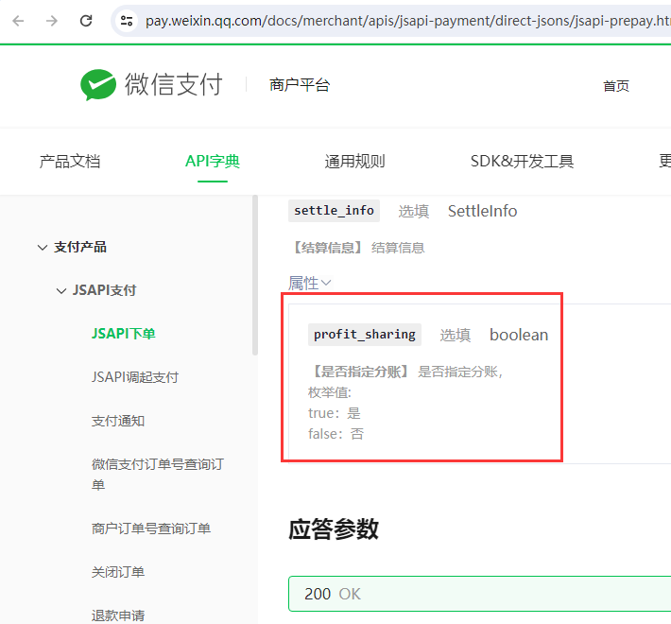The width and height of the screenshot is (671, 624).
Task: Open 微信支付订单号查询订单 in the sidebar
Action: click(158, 475)
